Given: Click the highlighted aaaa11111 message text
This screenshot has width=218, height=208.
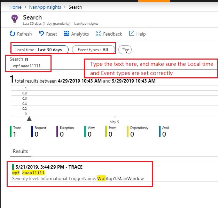Looking at the screenshot, I should click(33, 173).
